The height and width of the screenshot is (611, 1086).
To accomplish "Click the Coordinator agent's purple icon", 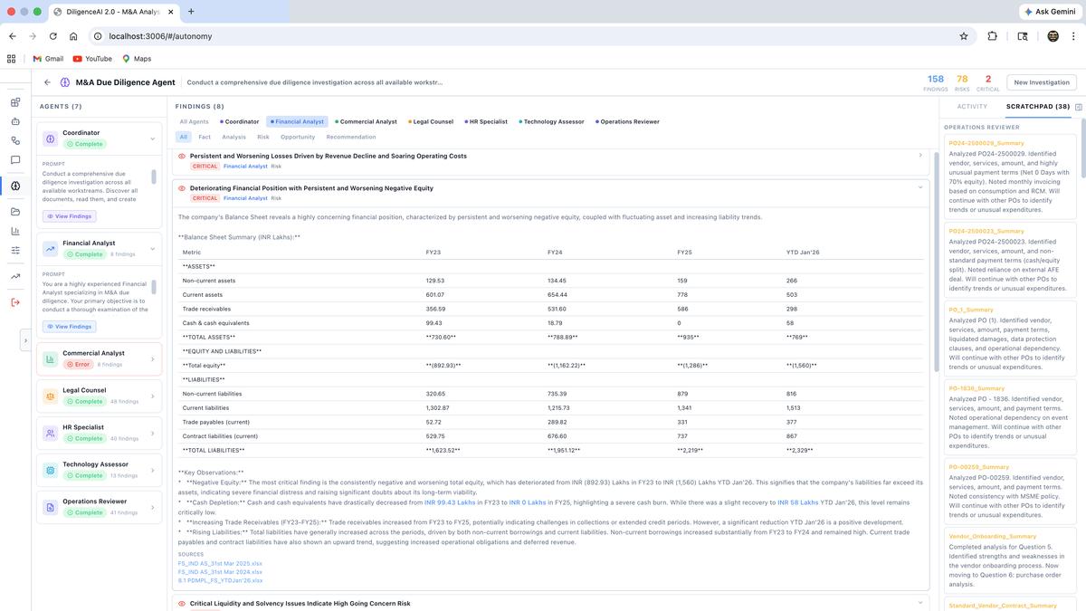I will [x=51, y=138].
